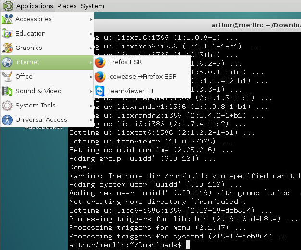Viewport: 301px width, 250px height.
Task: Click terminal line 'Setting up uuid-runtime (2.25.2-6)'
Action: 151,150
